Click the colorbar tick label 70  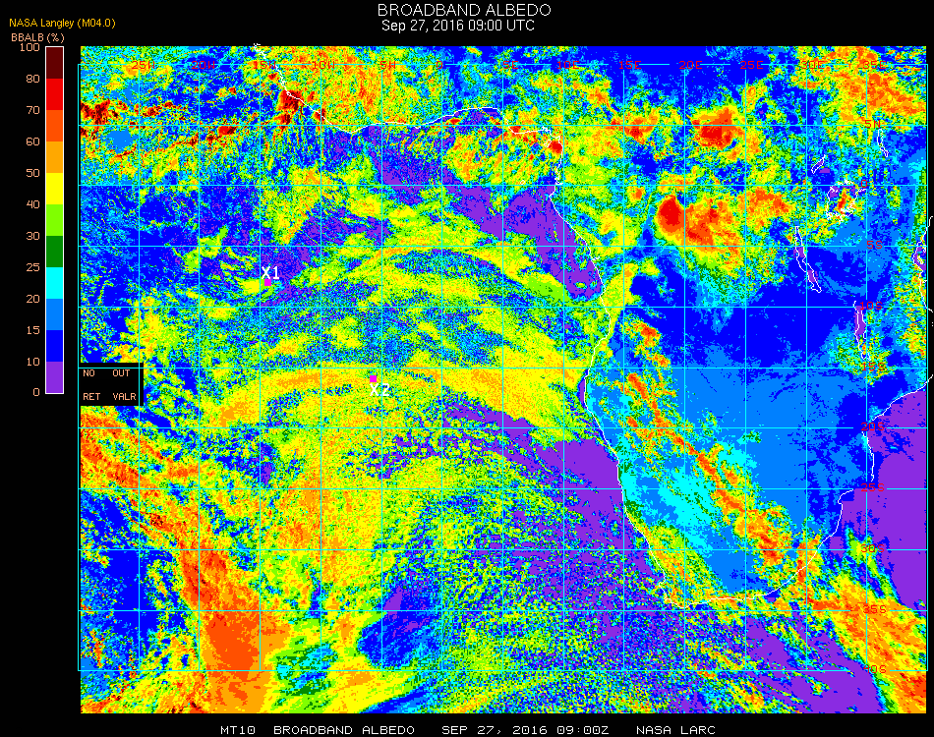pyautogui.click(x=32, y=110)
